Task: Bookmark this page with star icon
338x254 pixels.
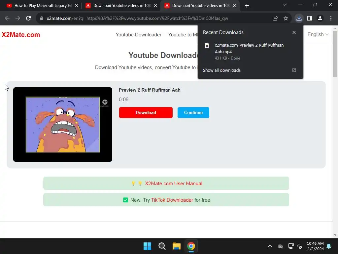Action: click(286, 19)
